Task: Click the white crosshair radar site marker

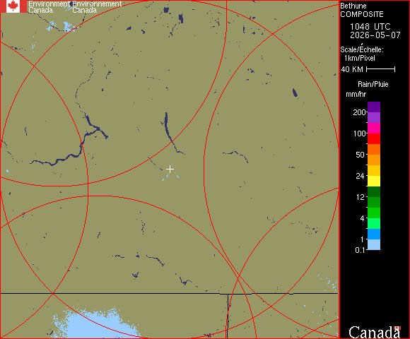Action: [170, 169]
